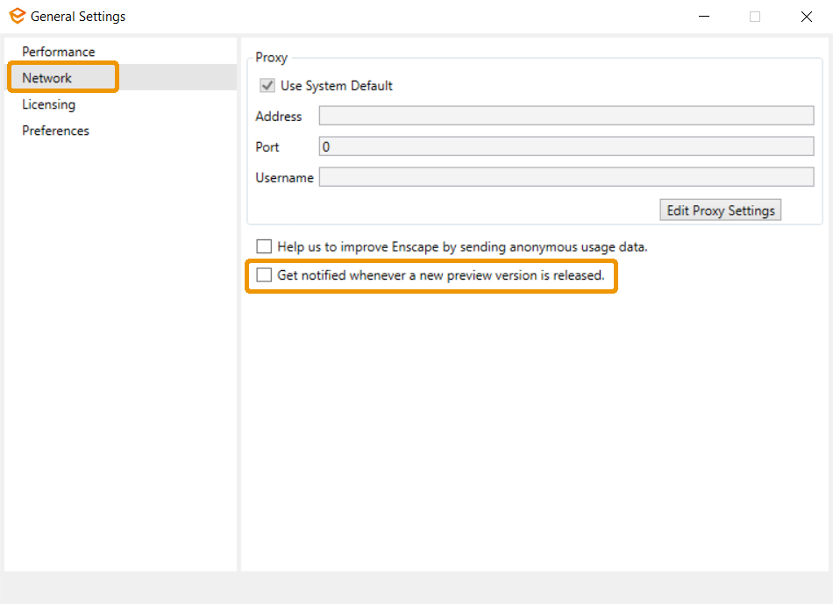Click the disabled maximize window button
This screenshot has height=604, width=833.
755,17
